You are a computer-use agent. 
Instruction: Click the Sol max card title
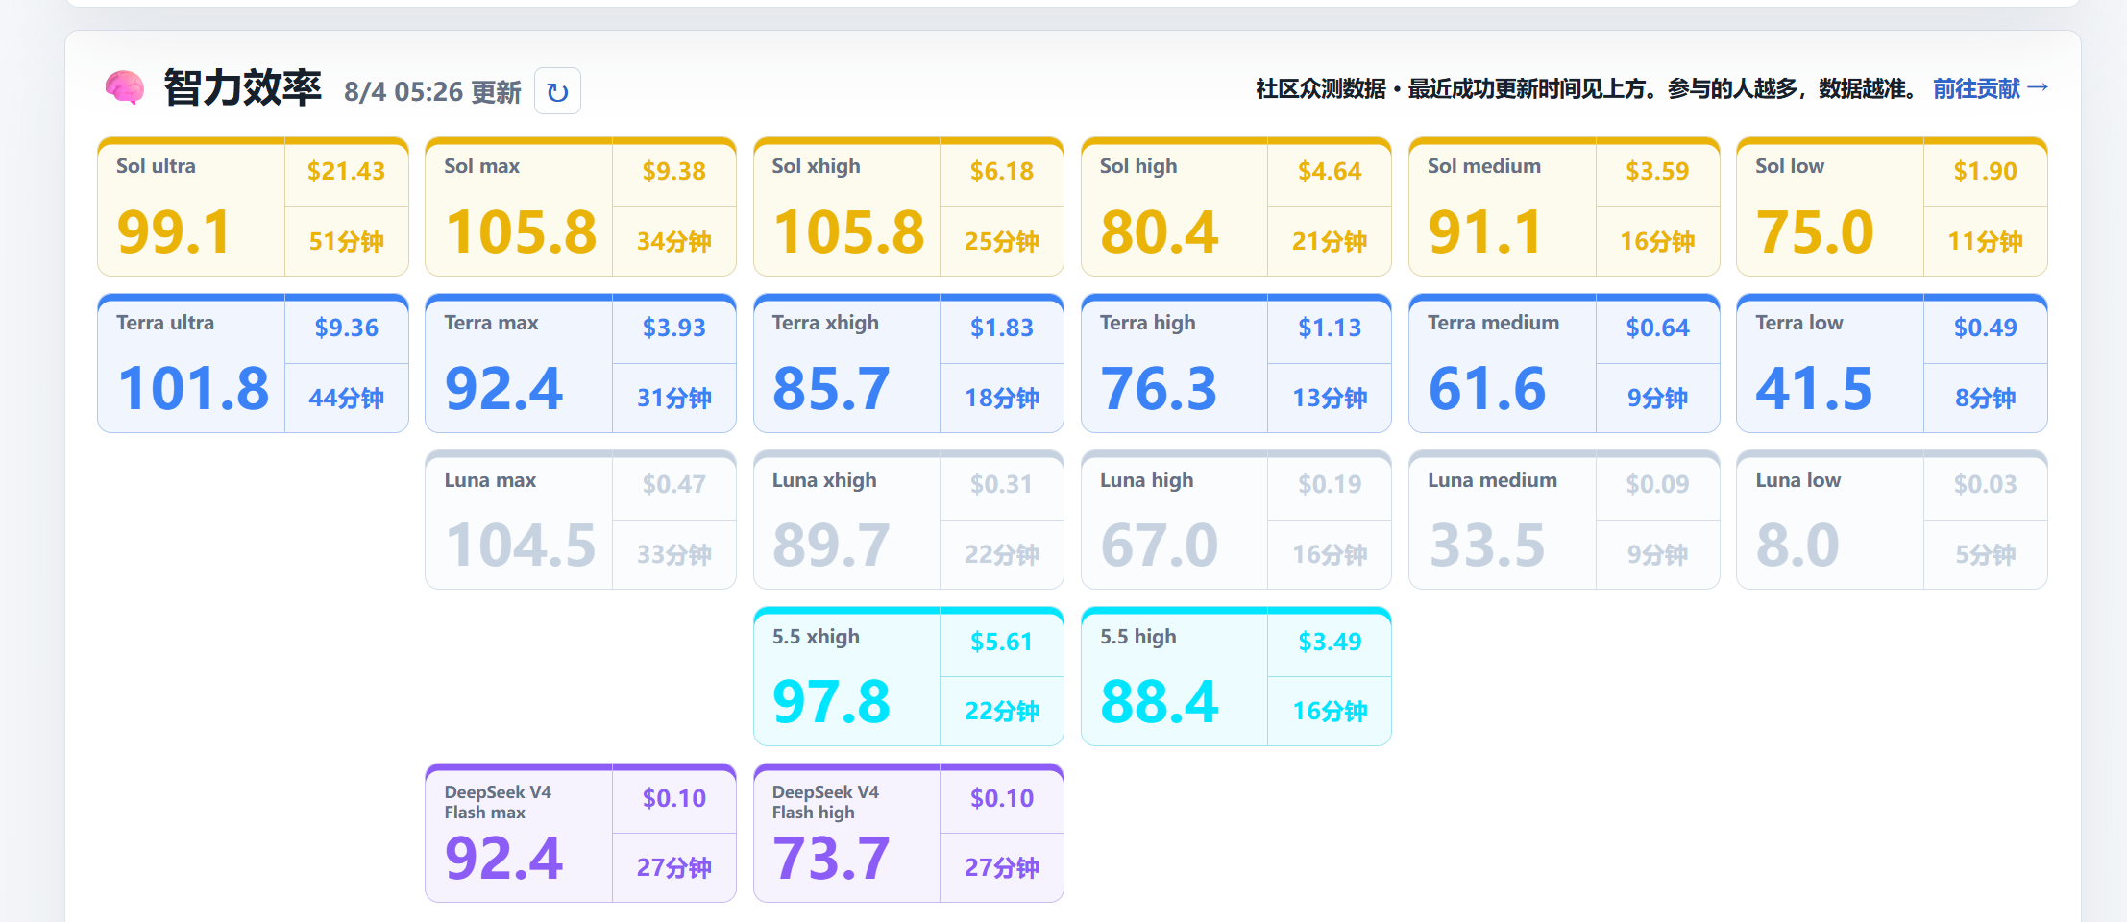pos(482,166)
